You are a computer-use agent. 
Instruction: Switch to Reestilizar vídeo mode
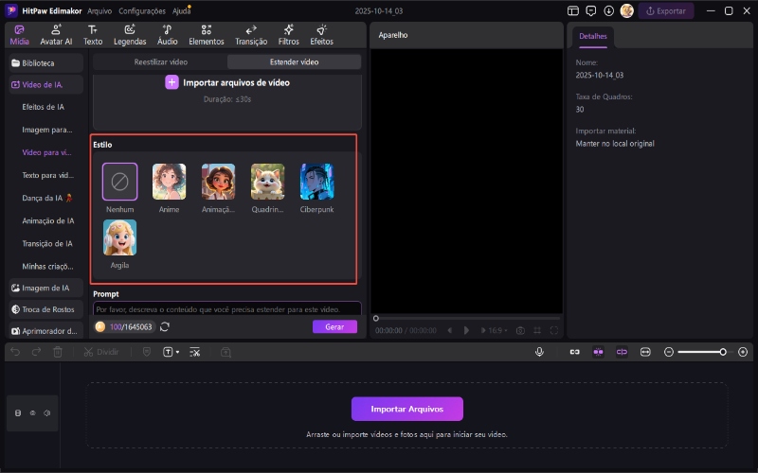click(x=160, y=61)
